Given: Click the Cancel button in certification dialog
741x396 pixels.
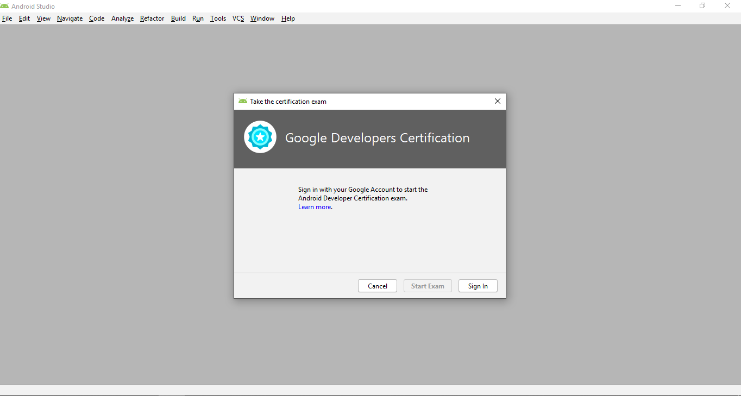Looking at the screenshot, I should (x=378, y=286).
